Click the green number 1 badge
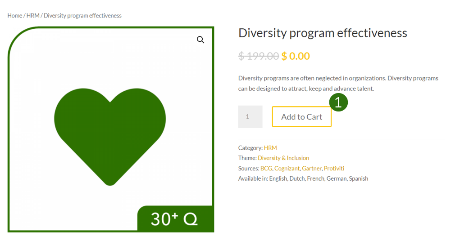 (x=338, y=102)
